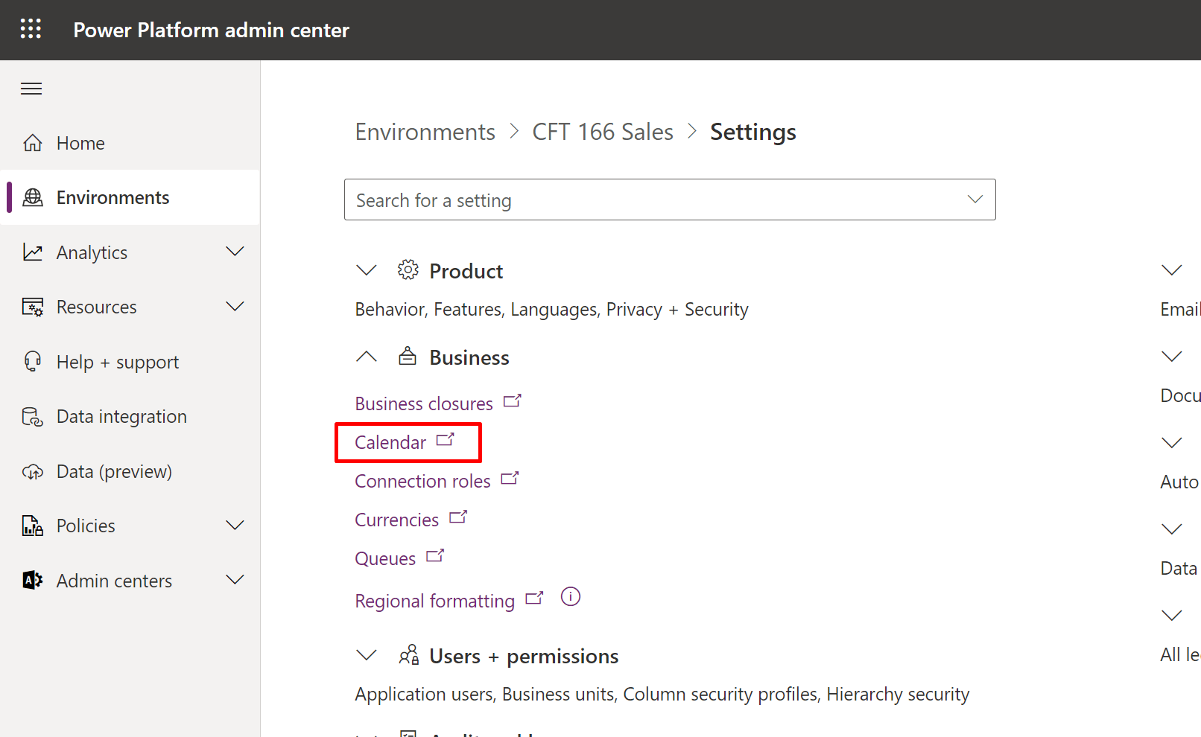The image size is (1201, 737).
Task: Click in the Search for a setting field
Action: pyautogui.click(x=670, y=200)
